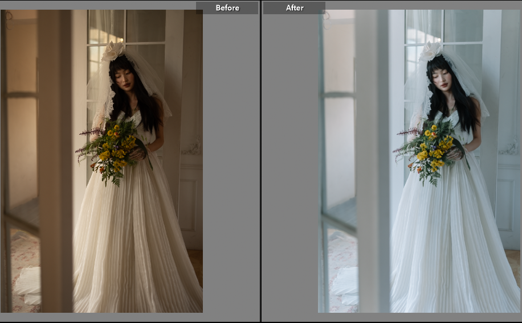Click the wall panel molding in Before photo
This screenshot has width=522, height=323.
pyautogui.click(x=190, y=199)
